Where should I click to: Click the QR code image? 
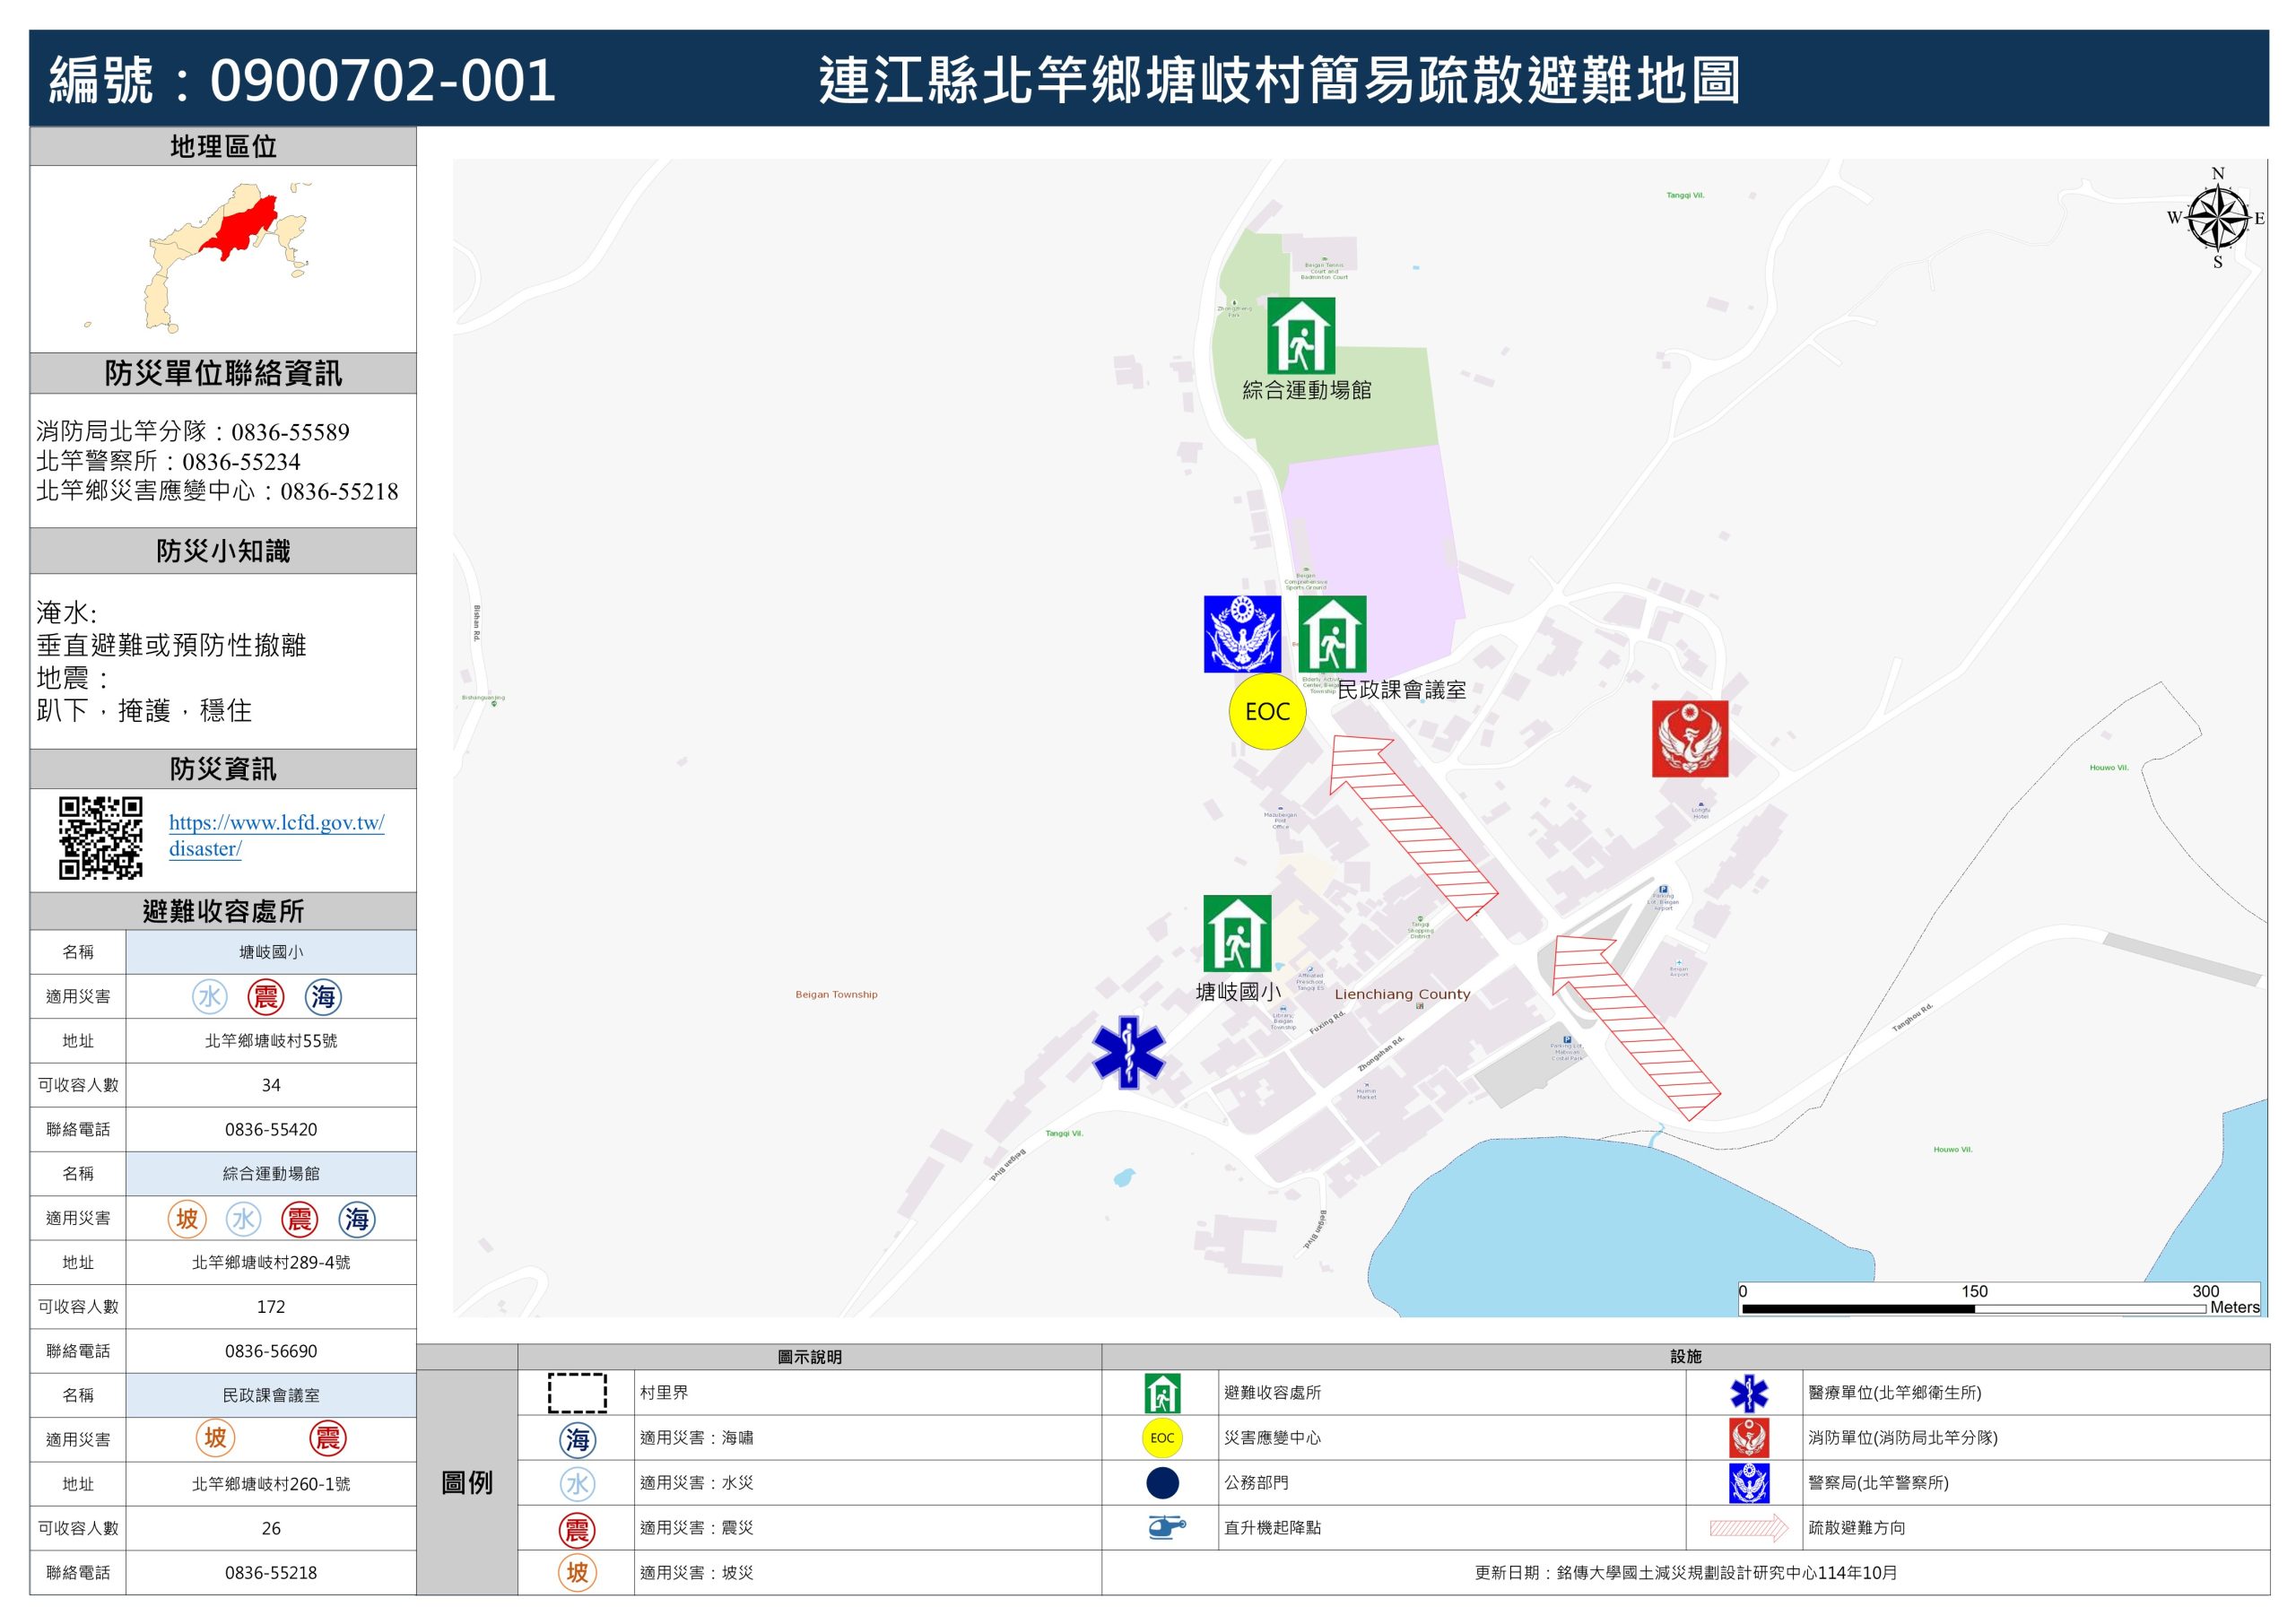pyautogui.click(x=100, y=837)
